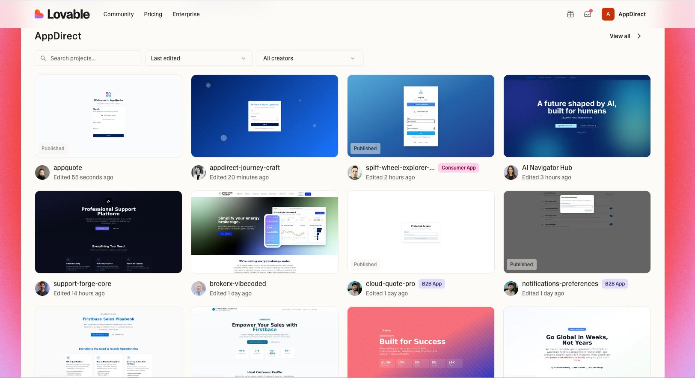Open the gift rewards icon
This screenshot has width=695, height=378.
(570, 14)
